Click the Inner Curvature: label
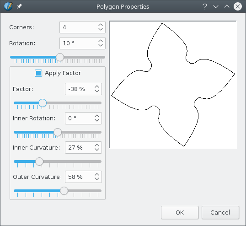246x226 pixels. click(x=37, y=147)
